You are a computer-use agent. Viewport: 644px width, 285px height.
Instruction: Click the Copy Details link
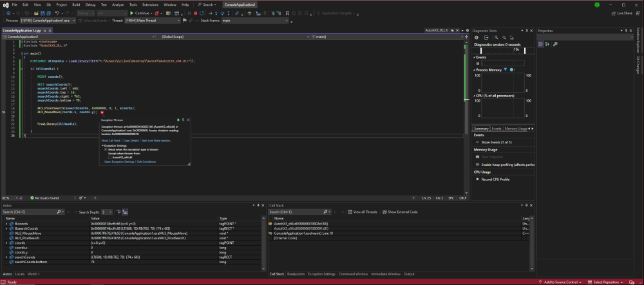point(131,140)
